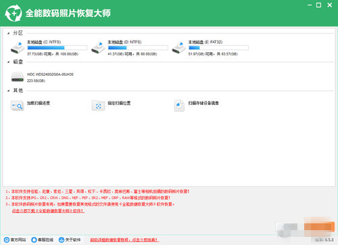
Task: Click the C: drive usage bar
Action: tap(57, 47)
